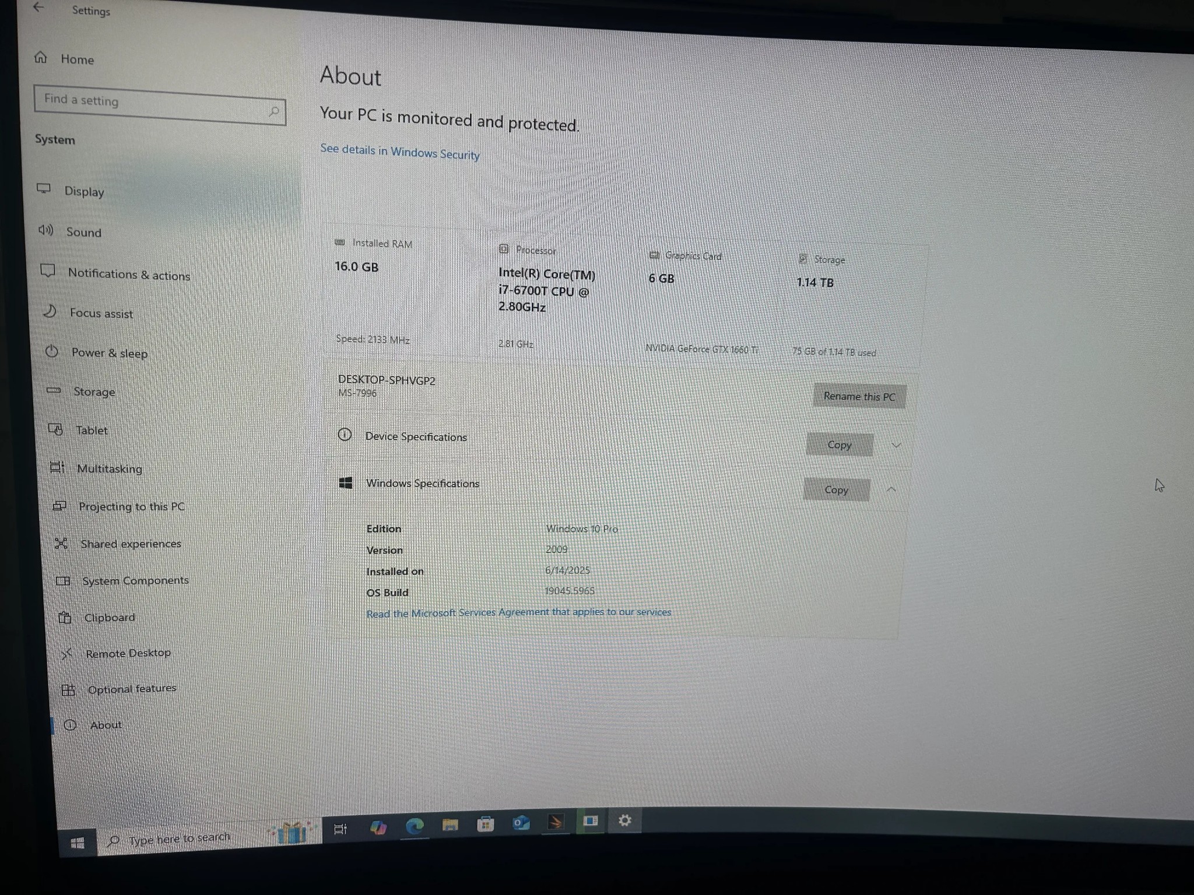This screenshot has width=1194, height=895.
Task: Open Settings Home
Action: tap(77, 59)
